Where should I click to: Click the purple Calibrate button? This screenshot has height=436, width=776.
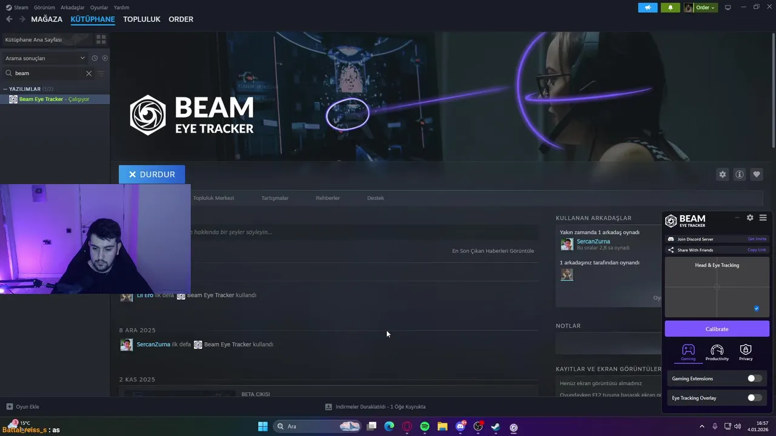click(x=717, y=329)
